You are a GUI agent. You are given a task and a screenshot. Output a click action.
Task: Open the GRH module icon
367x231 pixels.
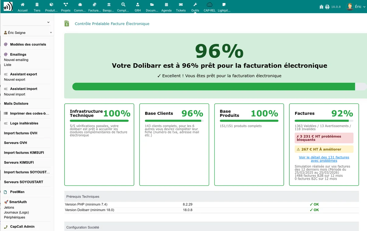tap(138, 5)
